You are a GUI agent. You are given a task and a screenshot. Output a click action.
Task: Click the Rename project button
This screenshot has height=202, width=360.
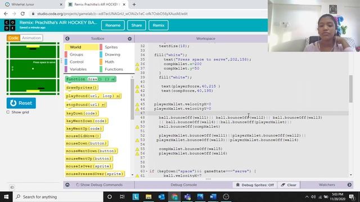[x=112, y=25]
